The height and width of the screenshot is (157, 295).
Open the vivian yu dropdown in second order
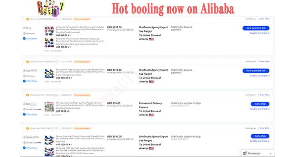click(x=251, y=62)
